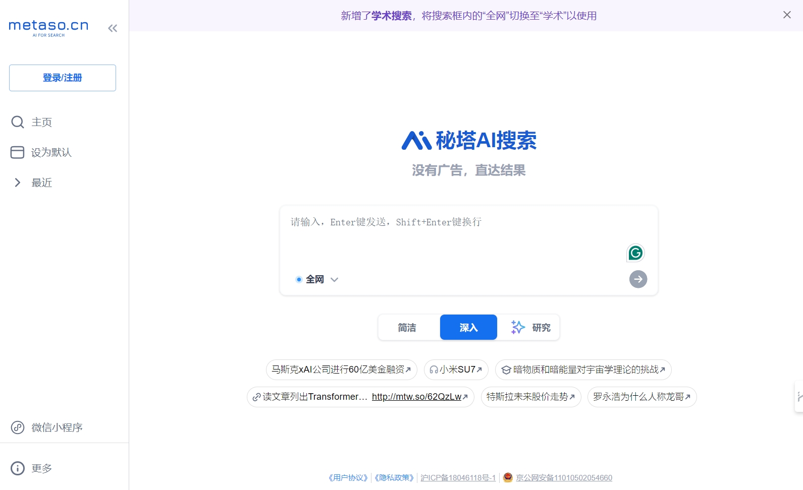Screen dimensions: 803x490
Task: Open suggestion 马斯克xAI公司进行60亿美金融资
Action: [341, 370]
